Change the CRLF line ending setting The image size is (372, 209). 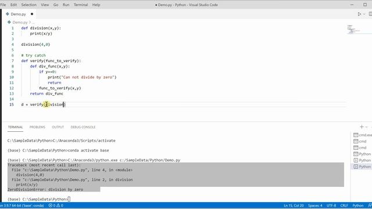click(344, 206)
